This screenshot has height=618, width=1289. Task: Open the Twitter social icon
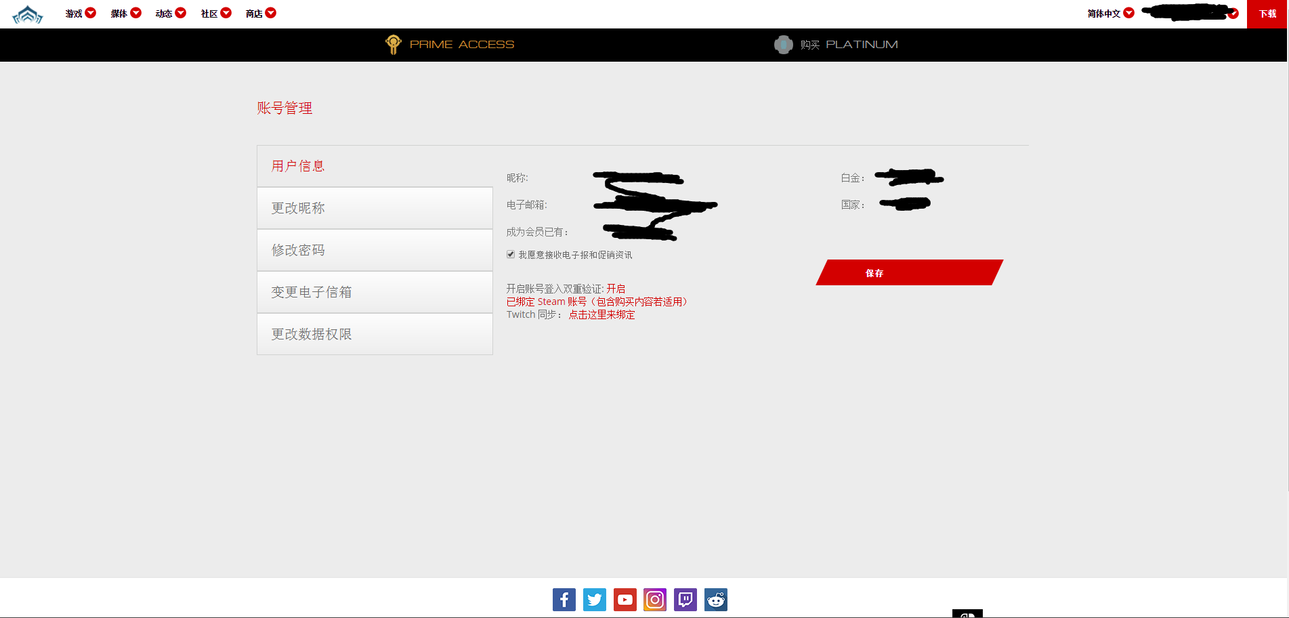(x=595, y=600)
